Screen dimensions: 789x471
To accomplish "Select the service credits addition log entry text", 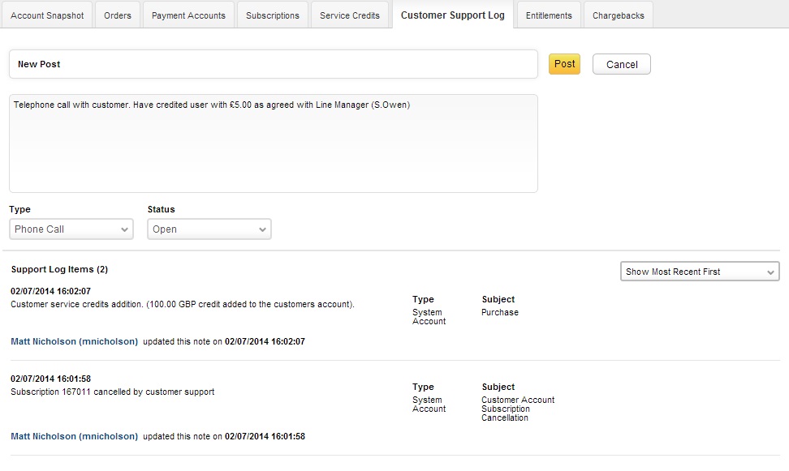I will tap(182, 305).
